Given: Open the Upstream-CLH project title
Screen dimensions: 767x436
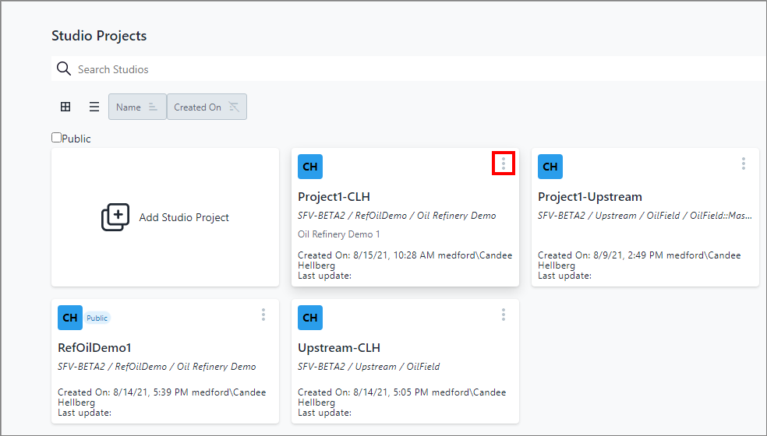Looking at the screenshot, I should pos(339,348).
